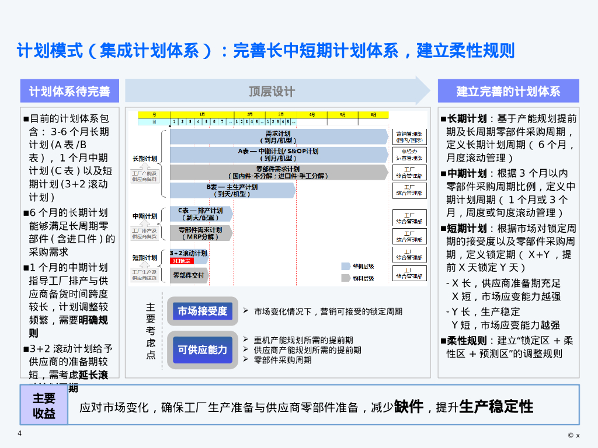Click the gray 物料层级 legend swatch
This screenshot has width=598, height=448.
coord(346,279)
